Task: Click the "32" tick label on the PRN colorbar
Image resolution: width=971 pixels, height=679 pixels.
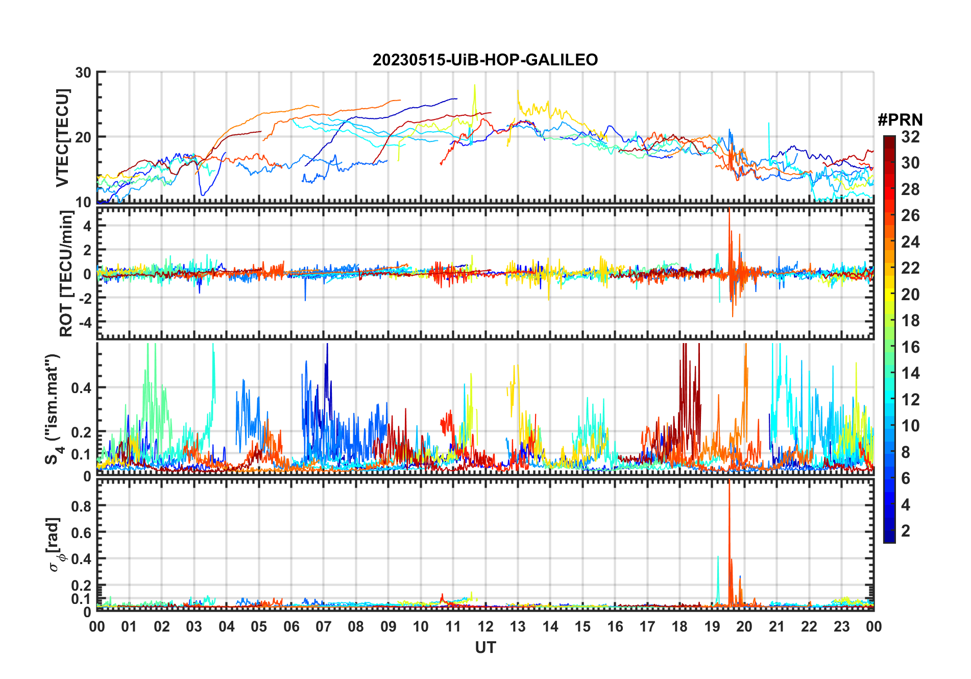Action: coord(910,137)
